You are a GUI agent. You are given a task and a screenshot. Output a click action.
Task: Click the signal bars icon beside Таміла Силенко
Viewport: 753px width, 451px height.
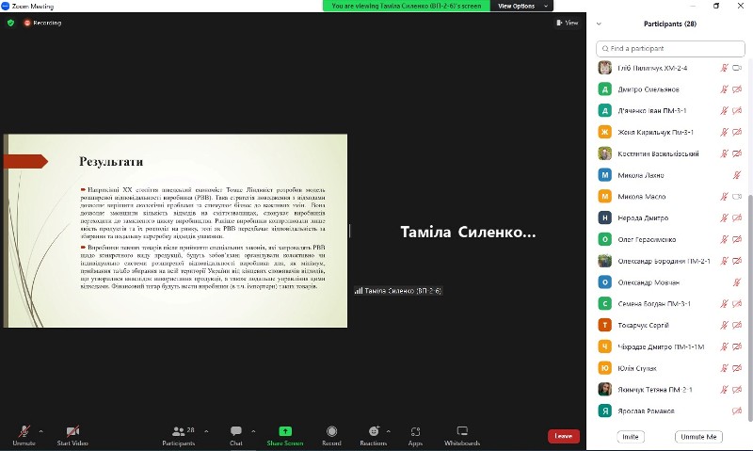point(359,291)
